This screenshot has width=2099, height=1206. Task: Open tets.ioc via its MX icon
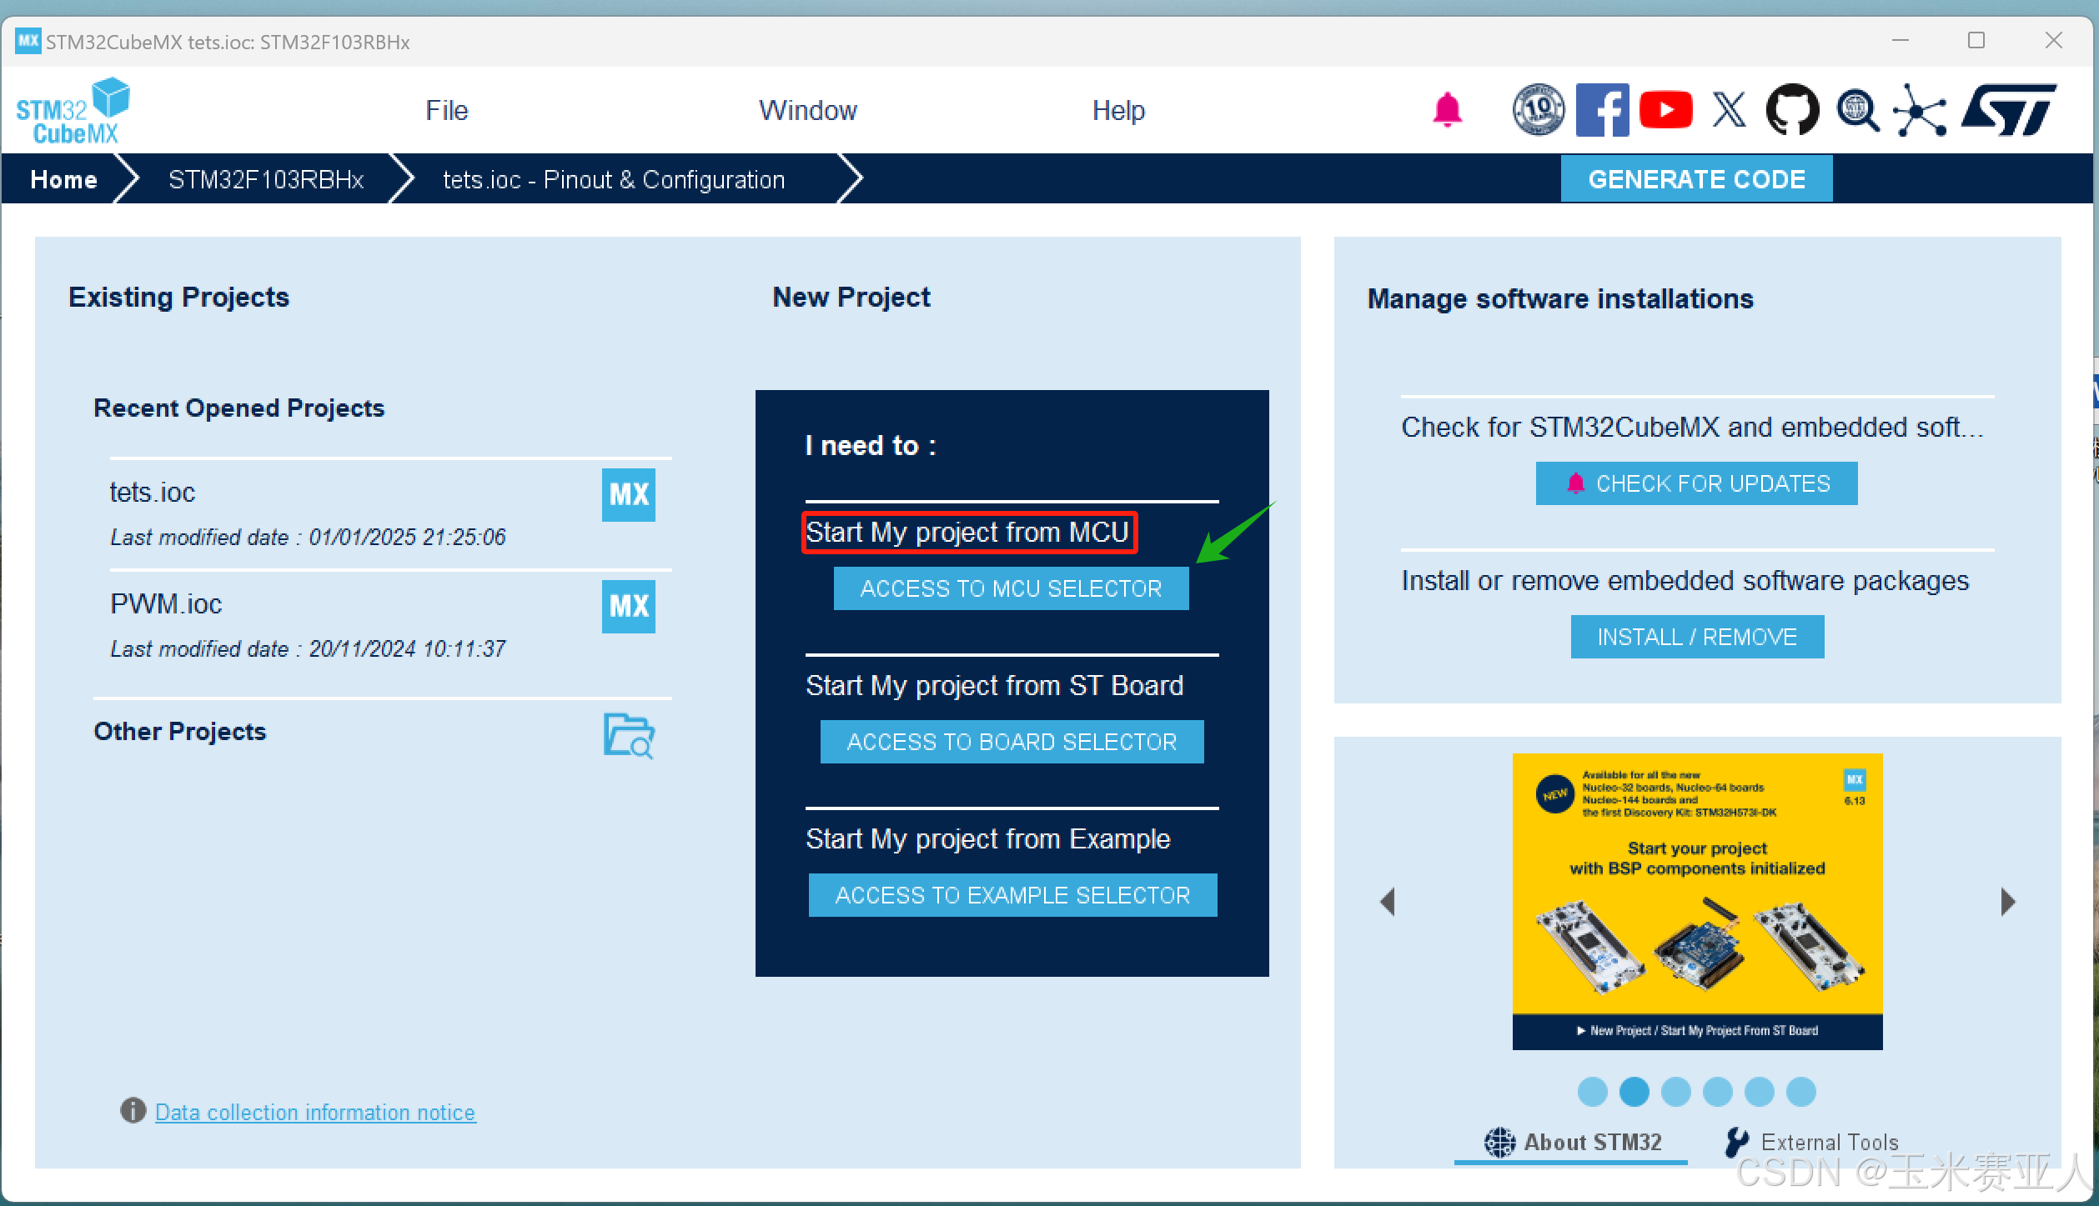tap(628, 494)
